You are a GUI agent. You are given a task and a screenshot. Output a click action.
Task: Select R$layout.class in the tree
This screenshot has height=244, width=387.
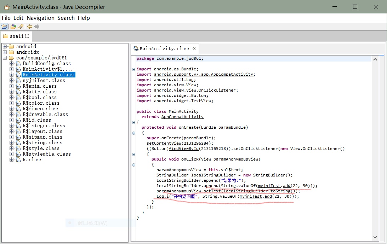click(42, 132)
